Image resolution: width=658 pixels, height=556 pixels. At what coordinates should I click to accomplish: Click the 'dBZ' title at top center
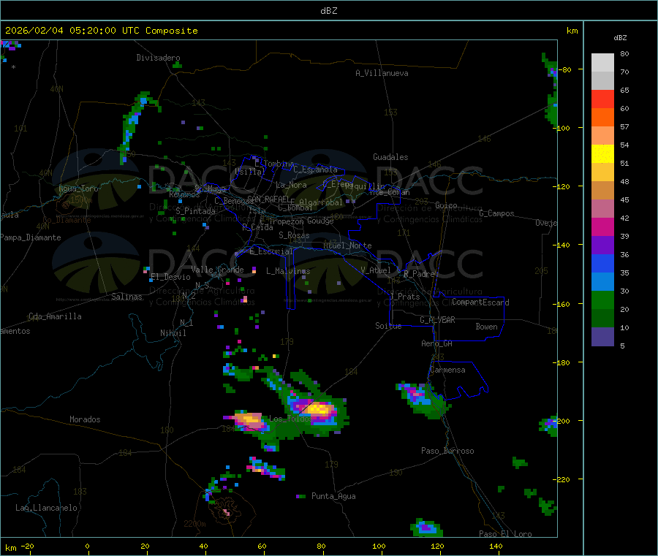(328, 11)
